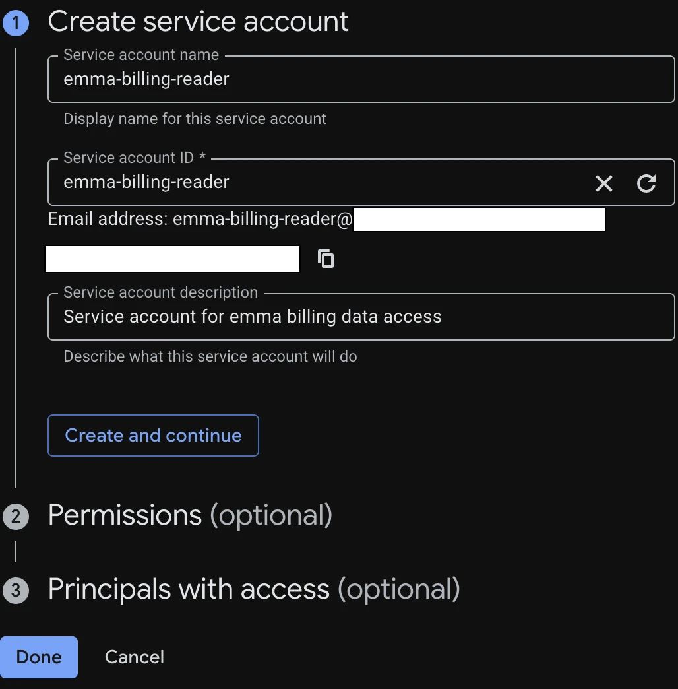Regenerate the Service account ID
This screenshot has width=678, height=689.
point(646,183)
